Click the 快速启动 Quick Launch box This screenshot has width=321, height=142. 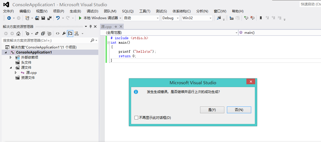click(310, 4)
